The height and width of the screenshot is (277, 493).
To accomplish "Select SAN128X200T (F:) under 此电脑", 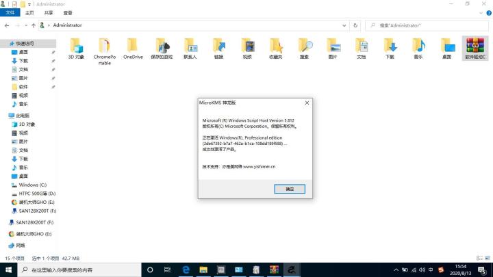I will tap(38, 211).
